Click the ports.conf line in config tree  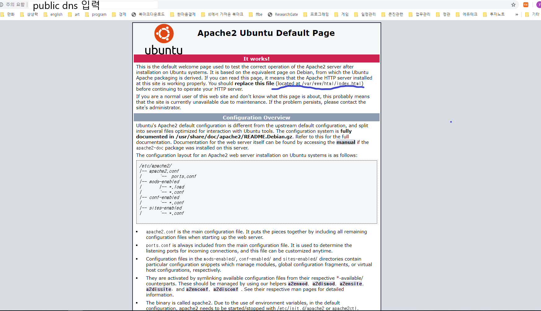point(184,176)
